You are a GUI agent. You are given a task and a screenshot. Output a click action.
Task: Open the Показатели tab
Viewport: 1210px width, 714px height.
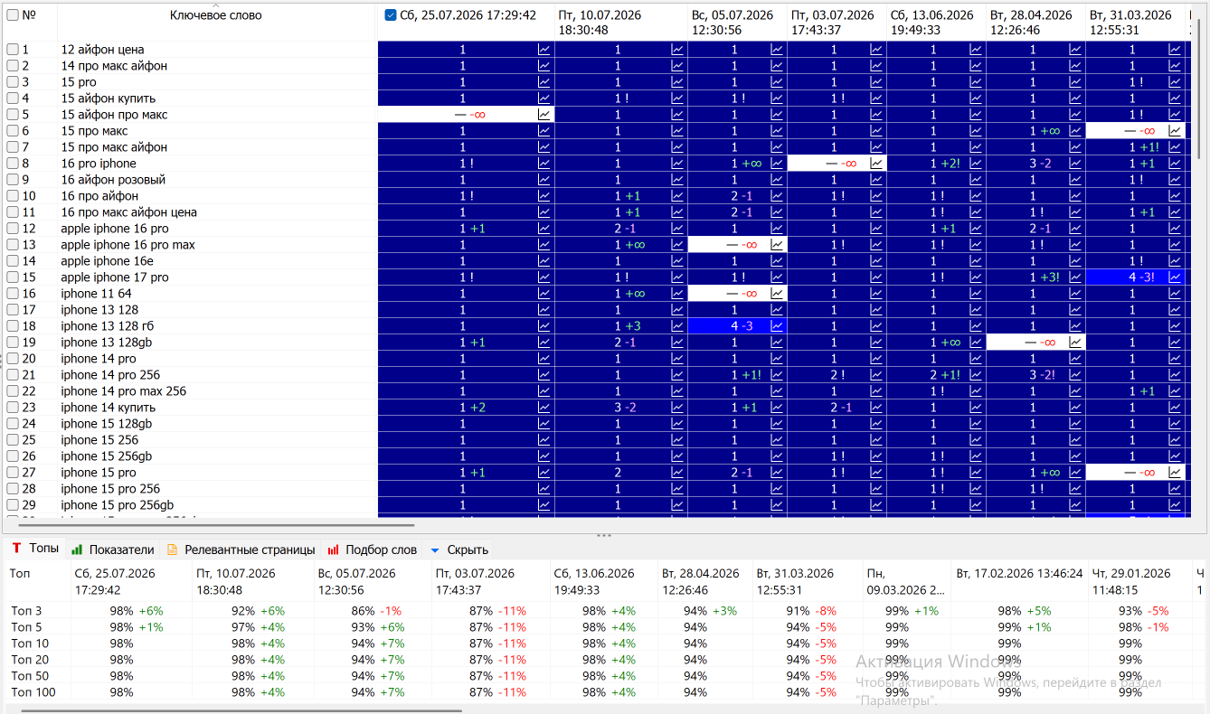113,550
